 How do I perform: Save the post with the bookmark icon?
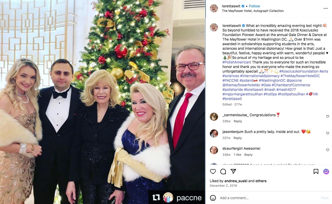click(316, 172)
